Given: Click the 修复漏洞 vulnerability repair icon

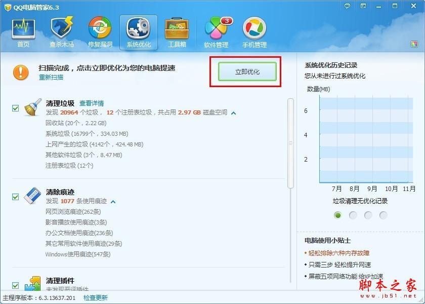Looking at the screenshot, I should point(100,32).
